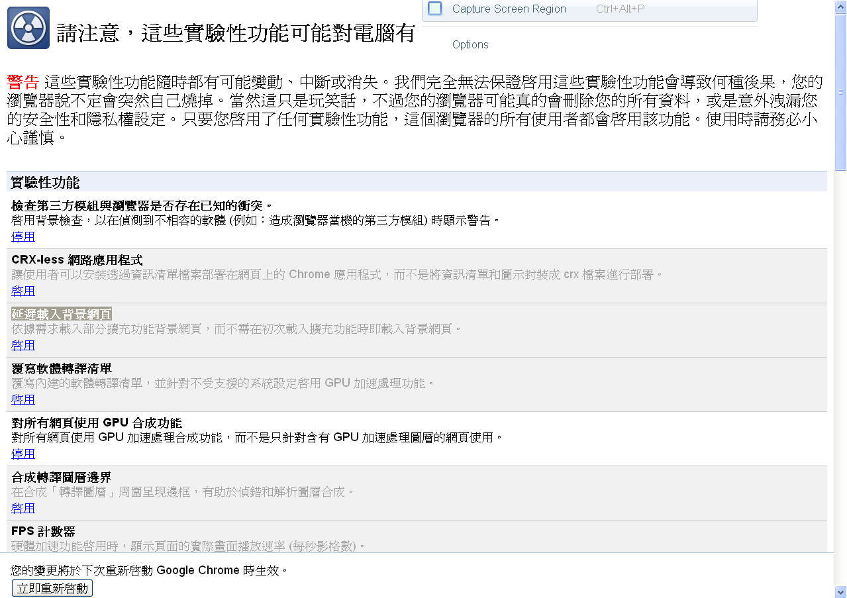Disable GPU 合成功能 via 停用 link
Screen dimensions: 847x598
coord(23,454)
